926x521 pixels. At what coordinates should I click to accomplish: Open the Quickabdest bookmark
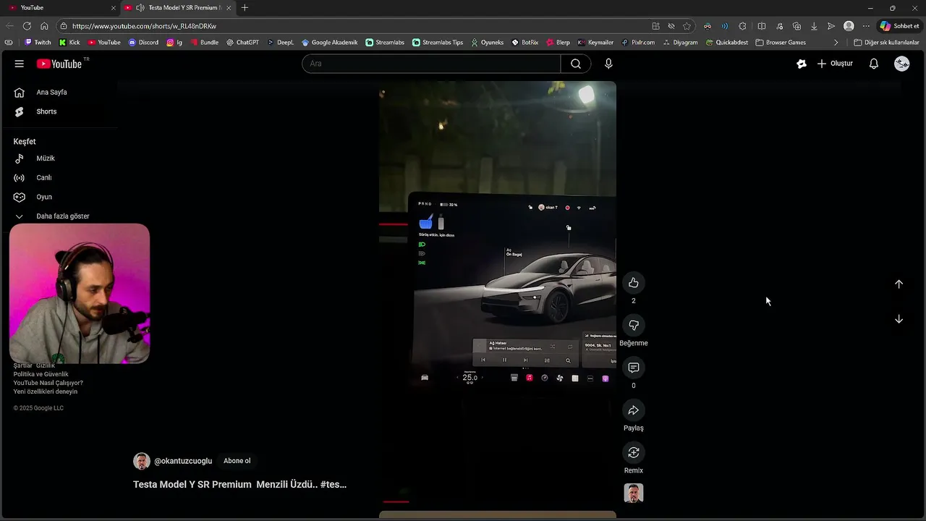pyautogui.click(x=727, y=43)
